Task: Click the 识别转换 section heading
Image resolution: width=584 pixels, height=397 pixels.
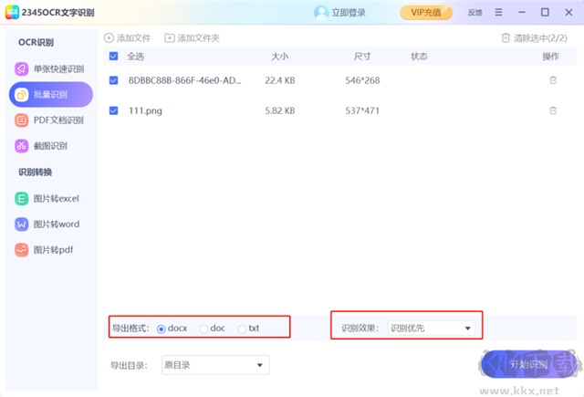Action: point(35,172)
